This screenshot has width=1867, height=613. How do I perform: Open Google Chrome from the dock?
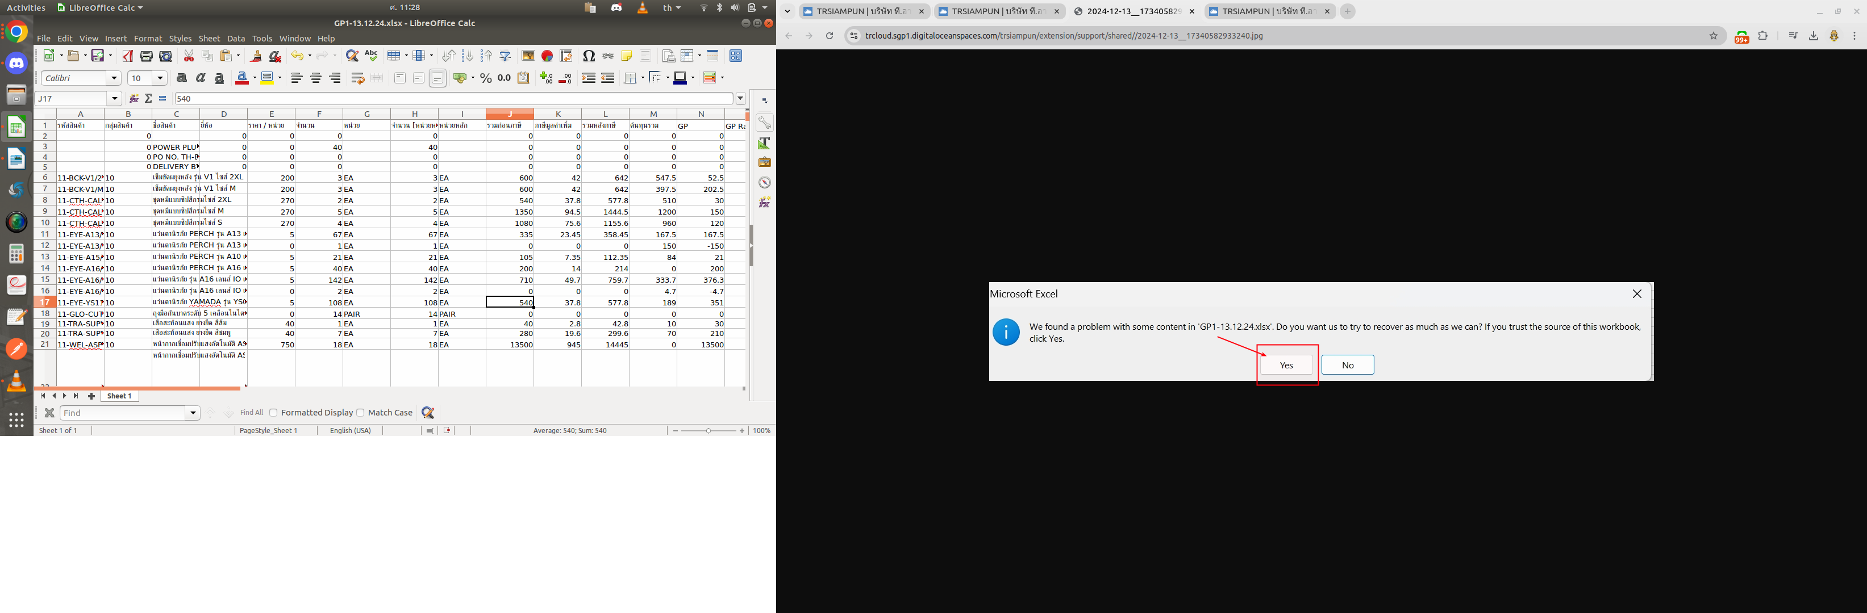coord(16,32)
